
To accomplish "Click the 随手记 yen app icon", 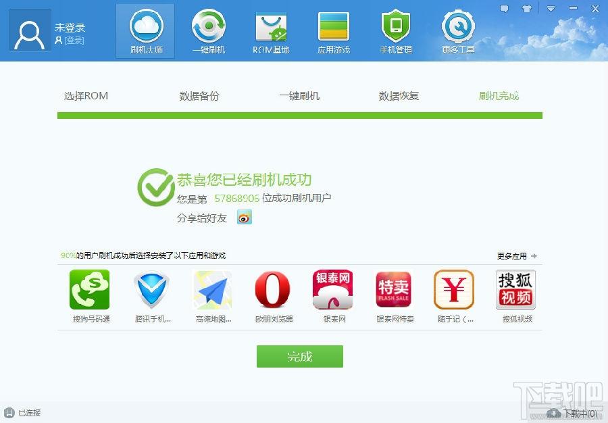I will 454,289.
